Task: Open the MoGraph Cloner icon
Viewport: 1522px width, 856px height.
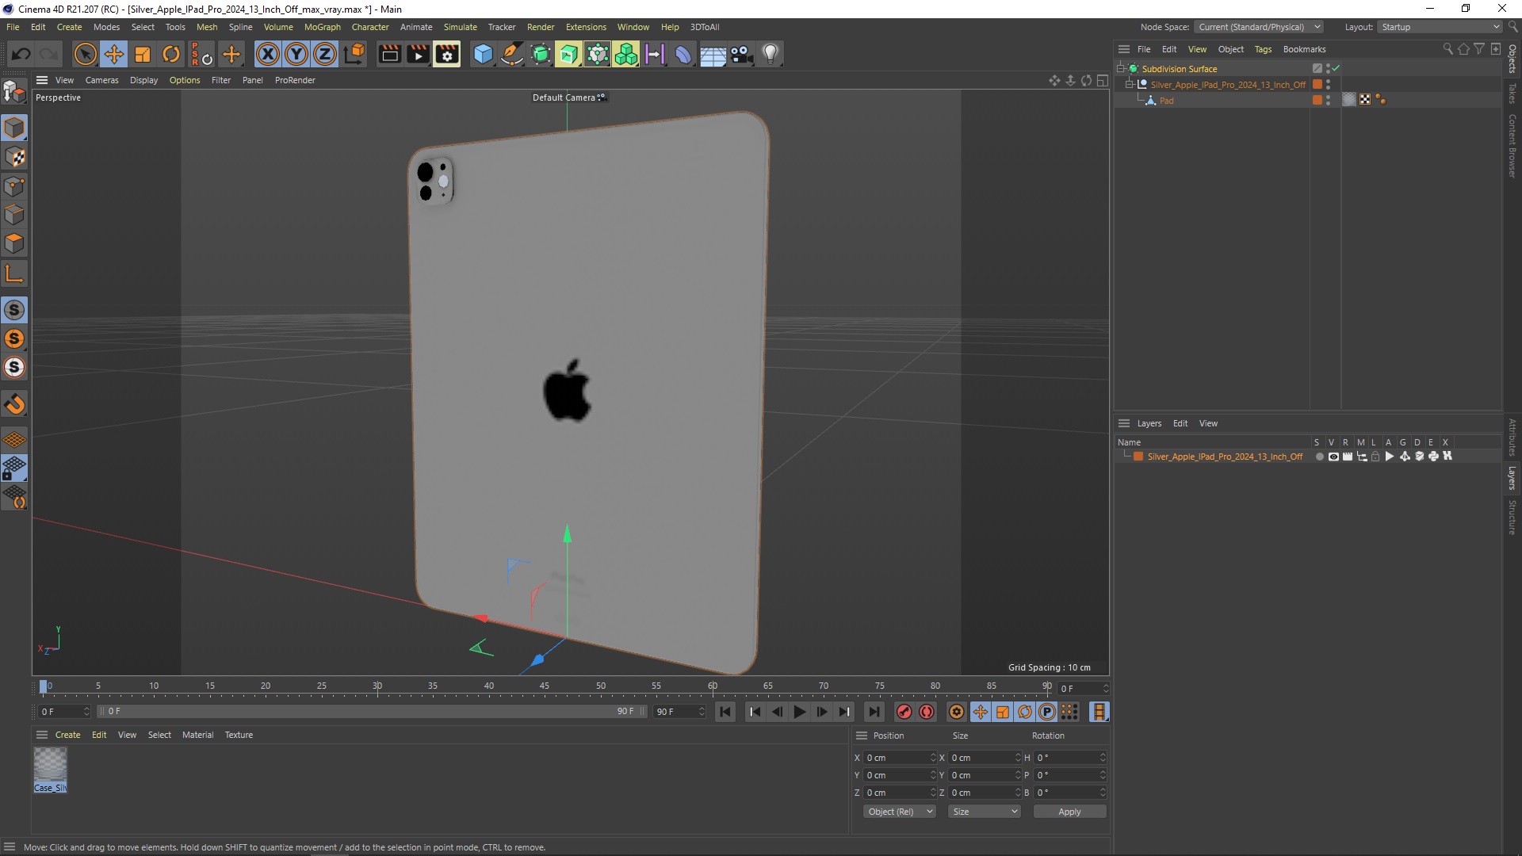Action: 626,54
